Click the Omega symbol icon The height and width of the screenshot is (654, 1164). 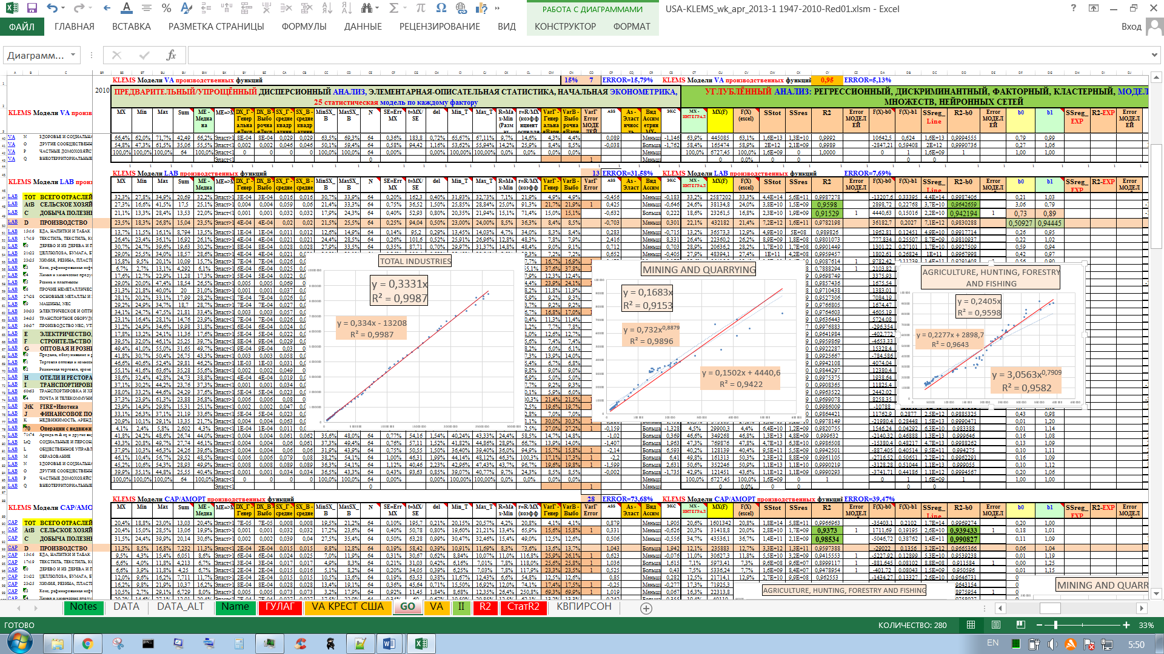coord(441,8)
